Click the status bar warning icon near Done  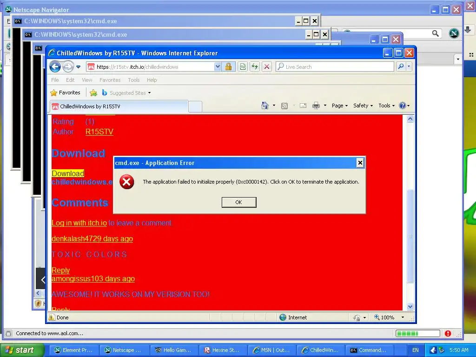(52, 317)
